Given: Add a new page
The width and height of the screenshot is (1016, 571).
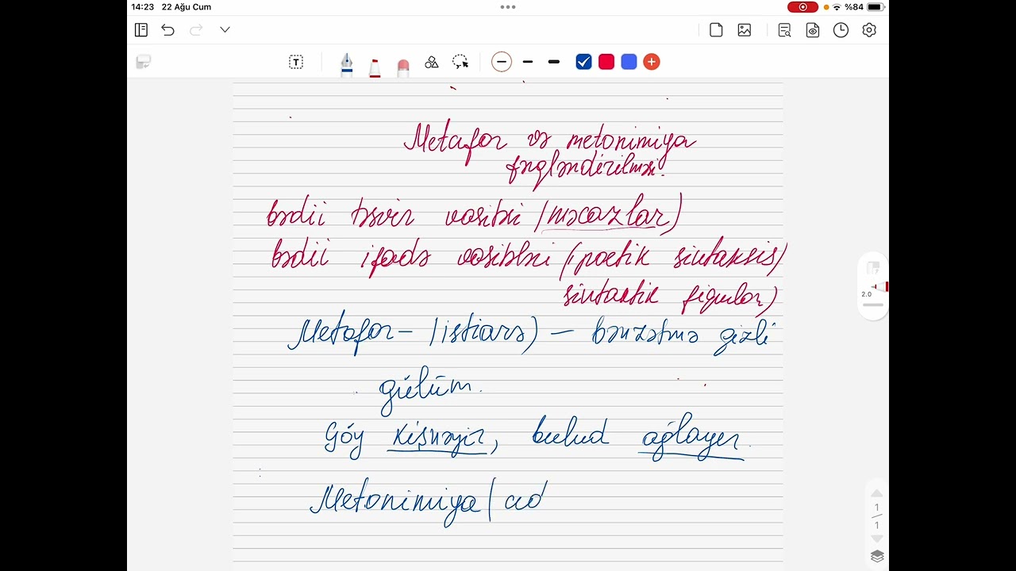Looking at the screenshot, I should (716, 30).
